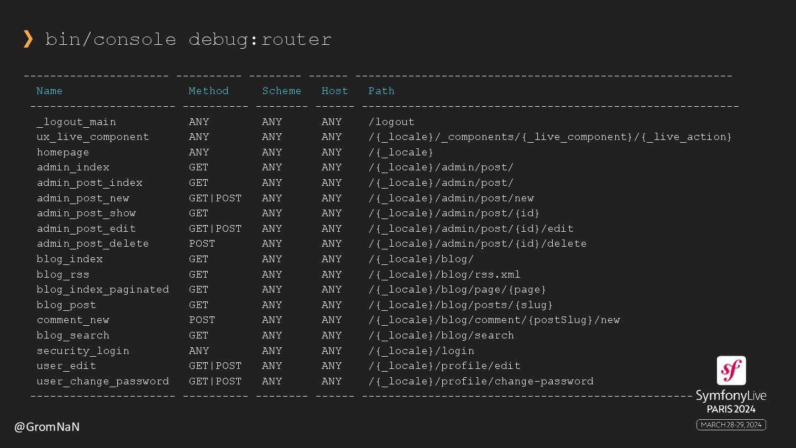Image resolution: width=796 pixels, height=448 pixels.
Task: Click the Scheme column header
Action: tap(282, 91)
